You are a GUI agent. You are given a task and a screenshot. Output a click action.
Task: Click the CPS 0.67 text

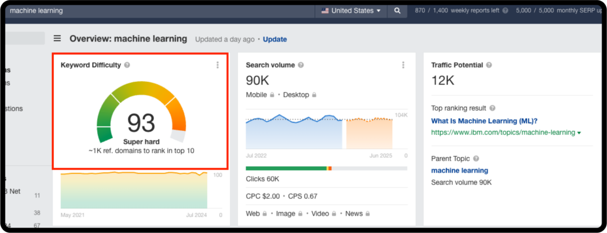point(303,197)
